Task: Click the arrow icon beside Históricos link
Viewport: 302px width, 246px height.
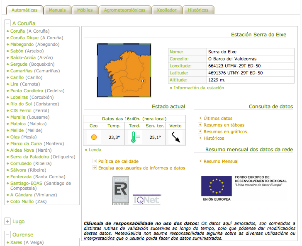Action: (x=200, y=138)
